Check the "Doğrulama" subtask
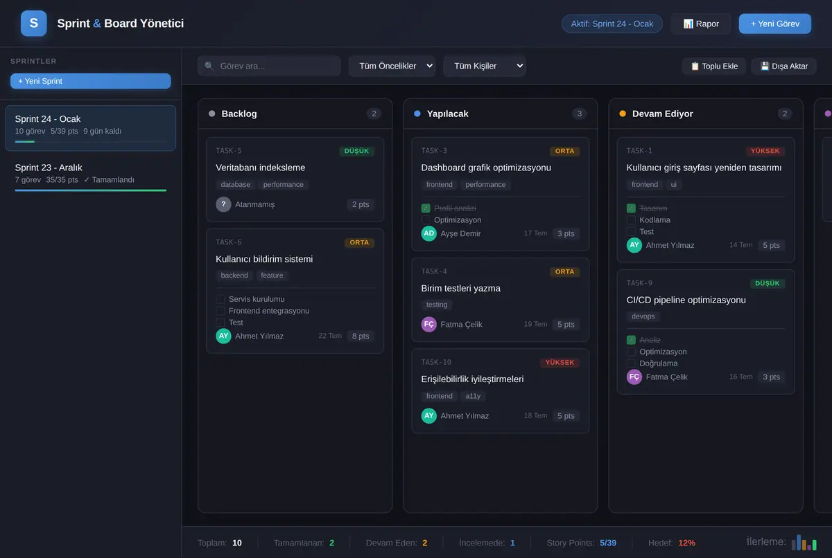The height and width of the screenshot is (558, 832). 631,363
